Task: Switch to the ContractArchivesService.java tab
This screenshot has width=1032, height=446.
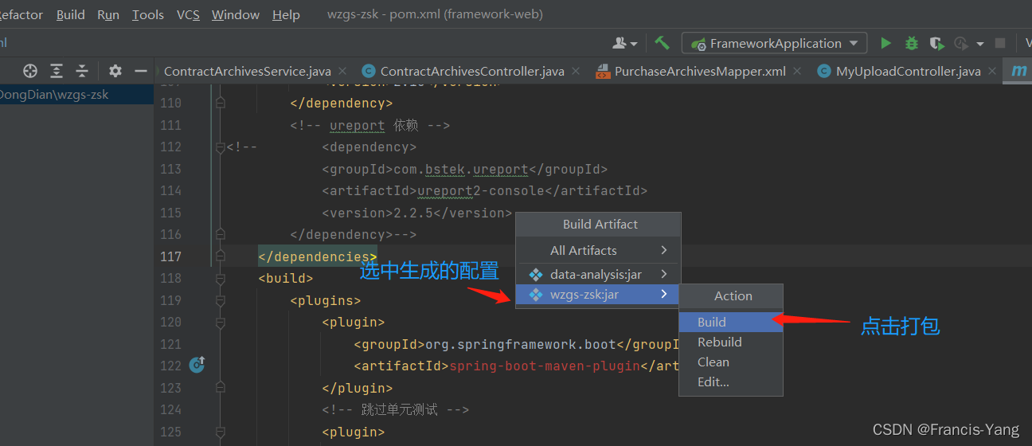Action: click(x=248, y=71)
